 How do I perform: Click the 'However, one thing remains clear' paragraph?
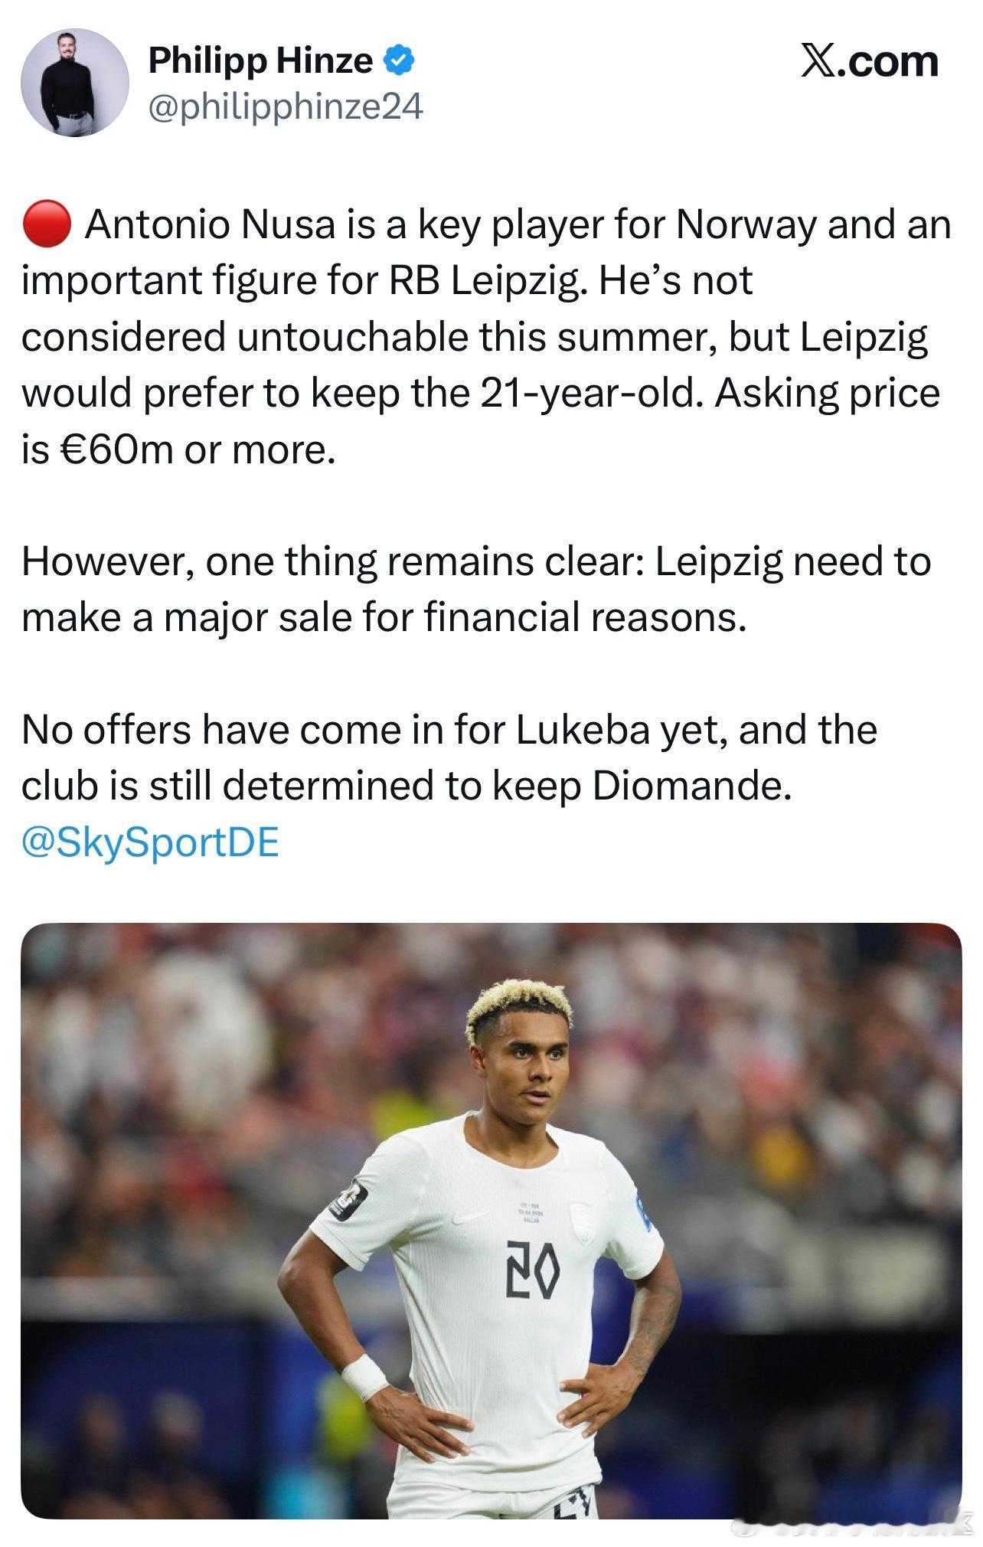click(x=476, y=590)
